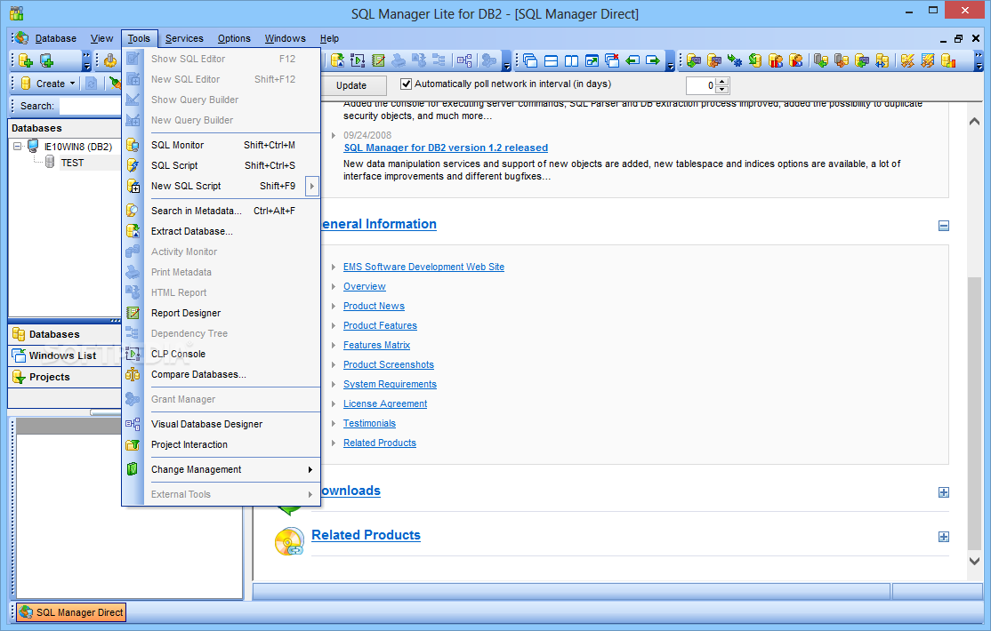Click the IE10WIN8 host monitor icon
991x631 pixels.
[34, 147]
